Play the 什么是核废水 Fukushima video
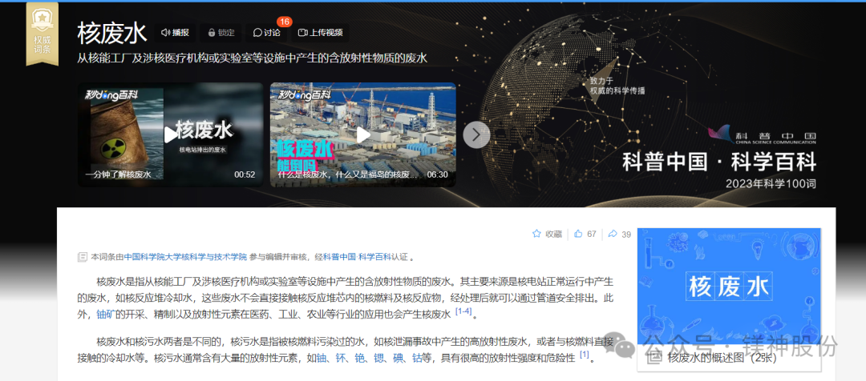The height and width of the screenshot is (381, 866). [x=363, y=134]
